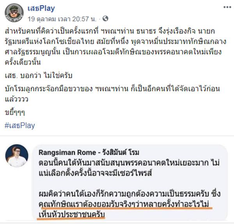Open Rangsiman Rome - รังสิมันต์ โรม commenter name

tap(89, 152)
